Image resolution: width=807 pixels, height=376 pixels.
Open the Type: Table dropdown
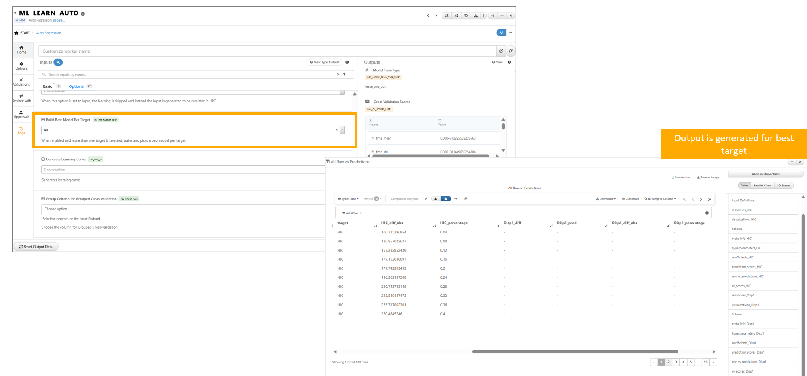(348, 199)
